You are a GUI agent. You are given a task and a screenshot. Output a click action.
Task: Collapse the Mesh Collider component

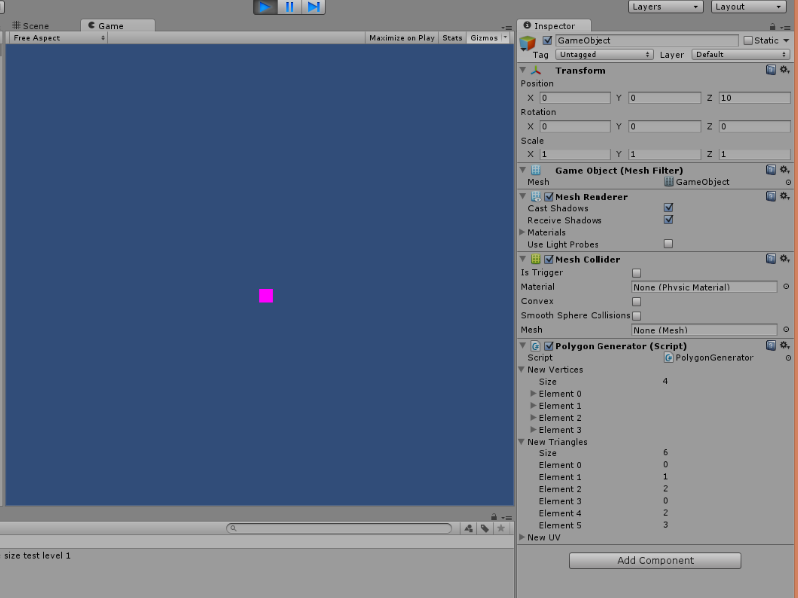click(523, 259)
